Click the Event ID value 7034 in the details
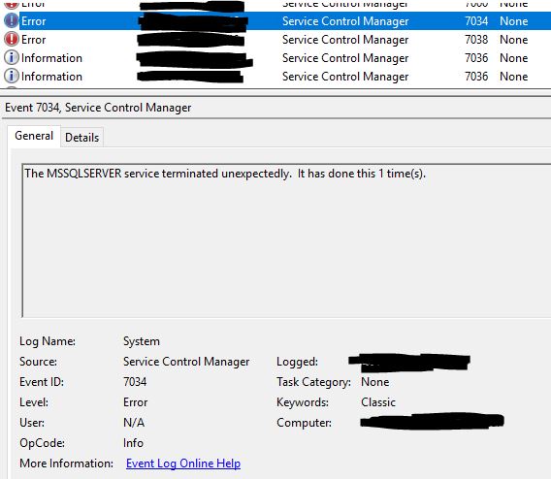551x479 pixels. pyautogui.click(x=135, y=382)
